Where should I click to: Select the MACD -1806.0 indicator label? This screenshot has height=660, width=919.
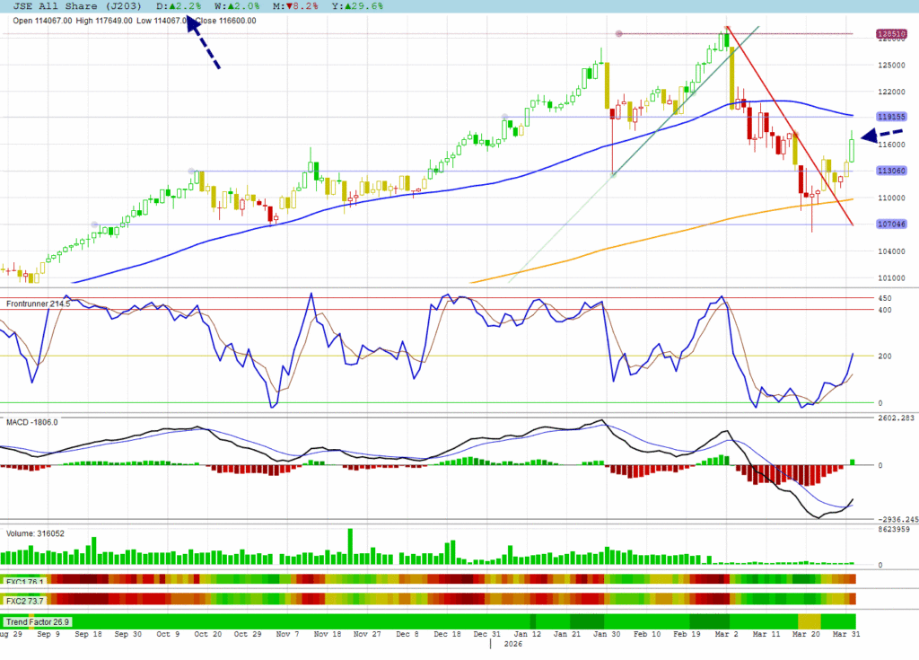tap(33, 422)
